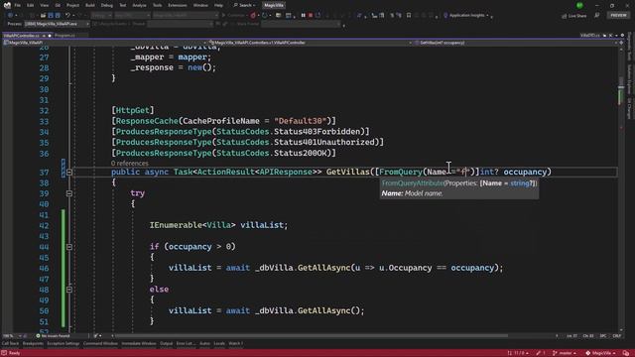Open the Autos panel tab
This screenshot has height=357, width=635.
[x=205, y=344]
